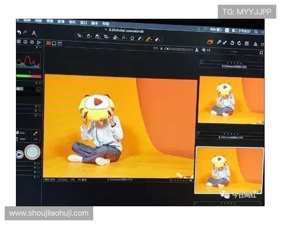Rotate image counter-clockwise icon
281x225 pixels.
point(232,43)
